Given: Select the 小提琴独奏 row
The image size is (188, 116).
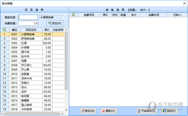Looking at the screenshot, I should point(32,34).
